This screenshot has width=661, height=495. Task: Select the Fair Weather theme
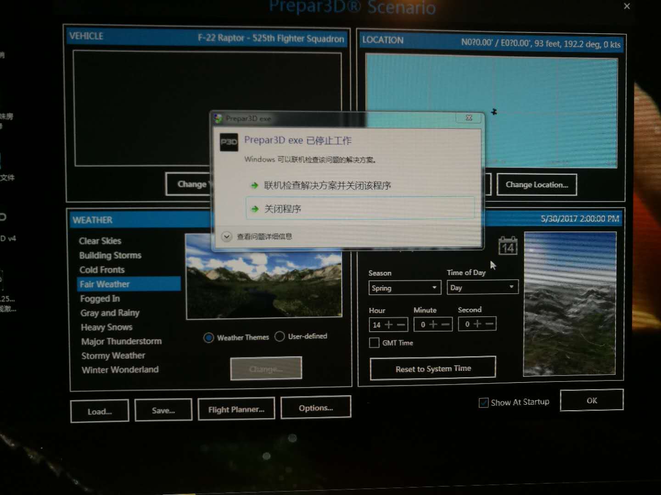[129, 284]
